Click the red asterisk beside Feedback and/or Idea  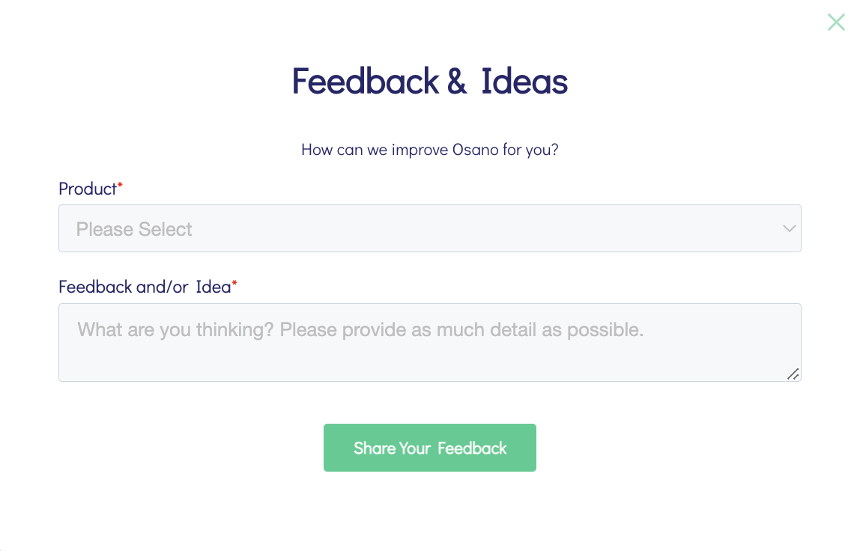coord(234,284)
